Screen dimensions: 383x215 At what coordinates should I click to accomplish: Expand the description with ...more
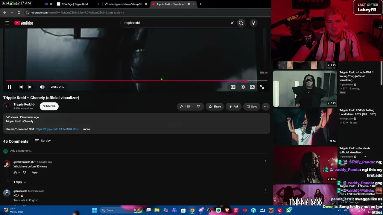85,129
